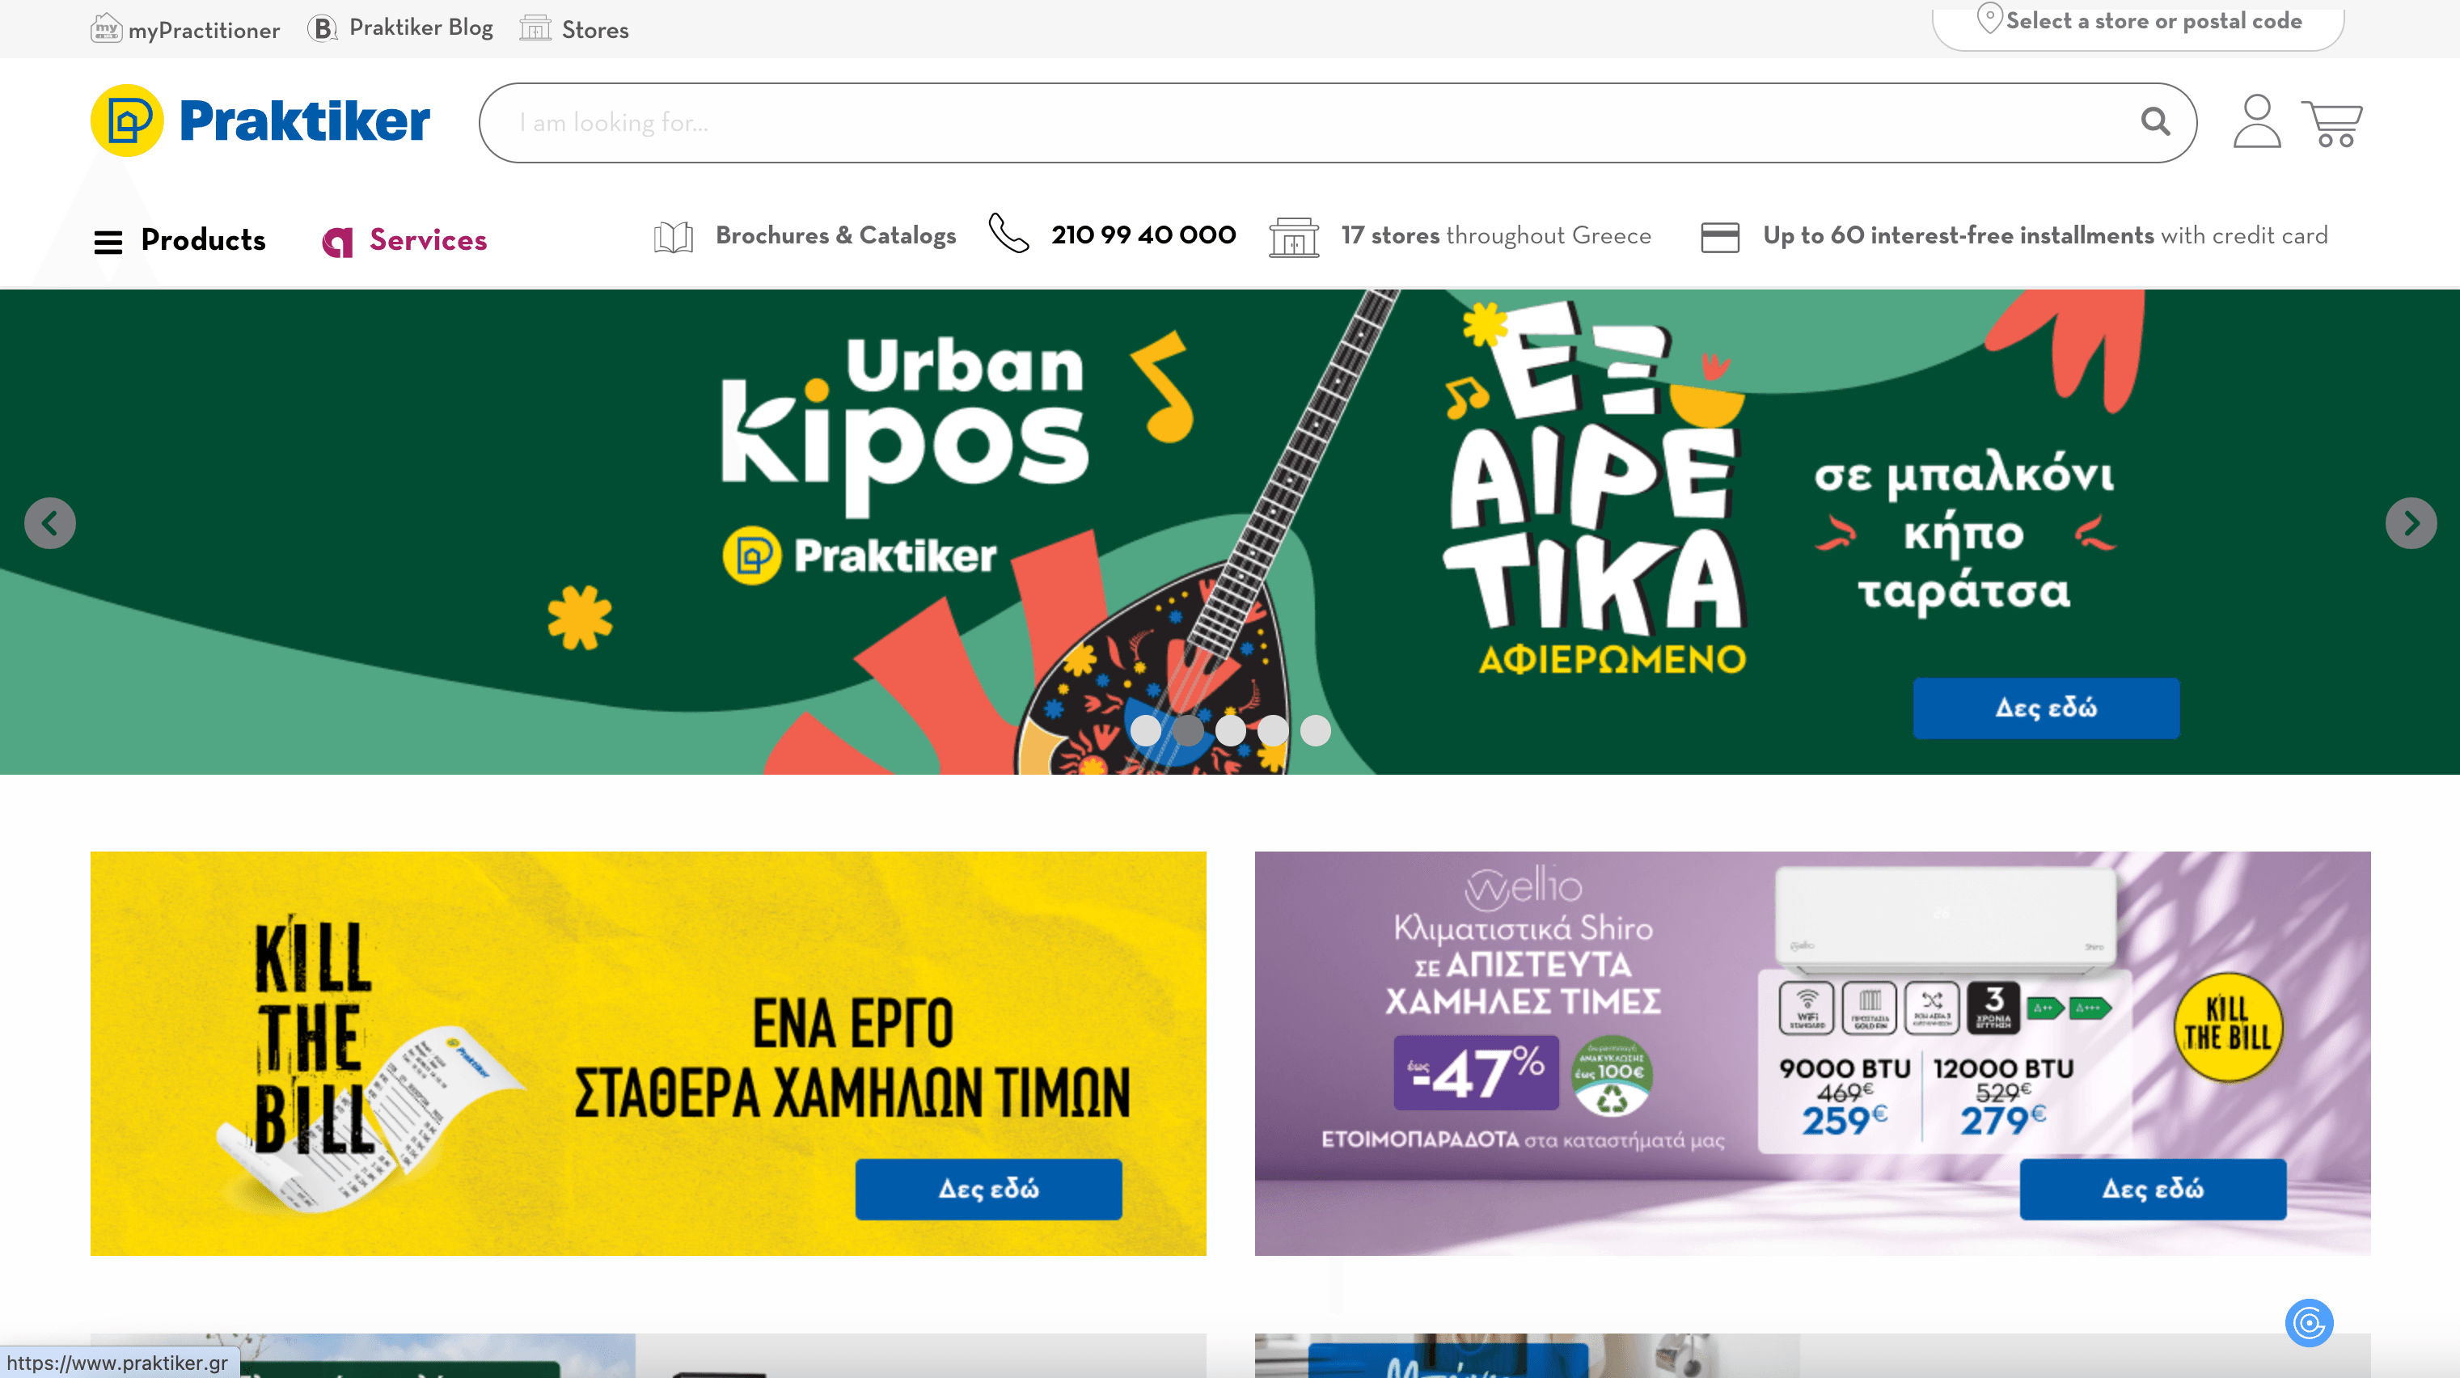Expand the Products hamburger menu

point(108,241)
